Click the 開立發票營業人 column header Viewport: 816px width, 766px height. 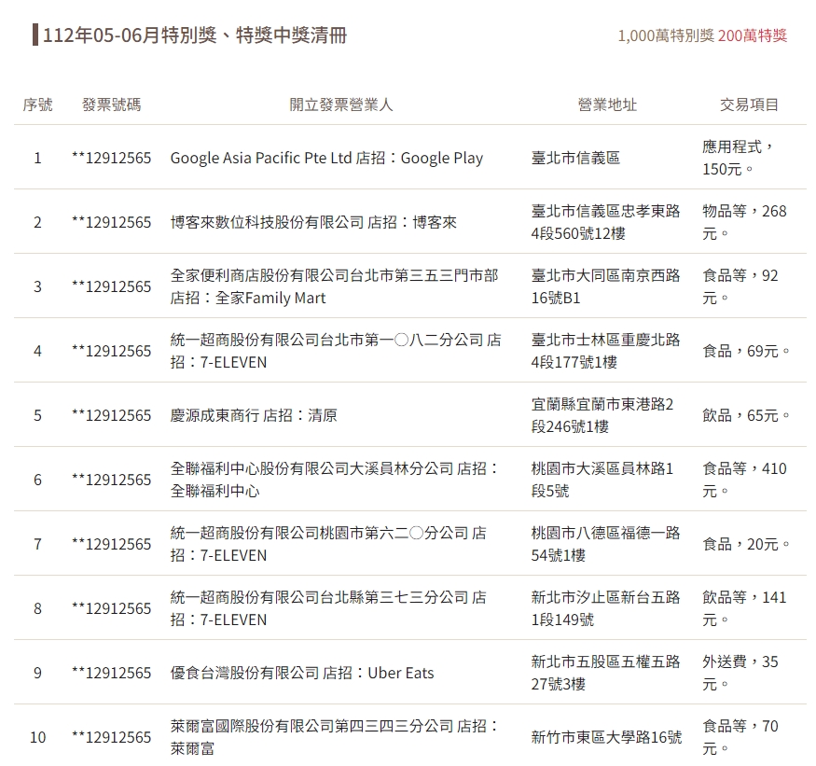point(341,104)
